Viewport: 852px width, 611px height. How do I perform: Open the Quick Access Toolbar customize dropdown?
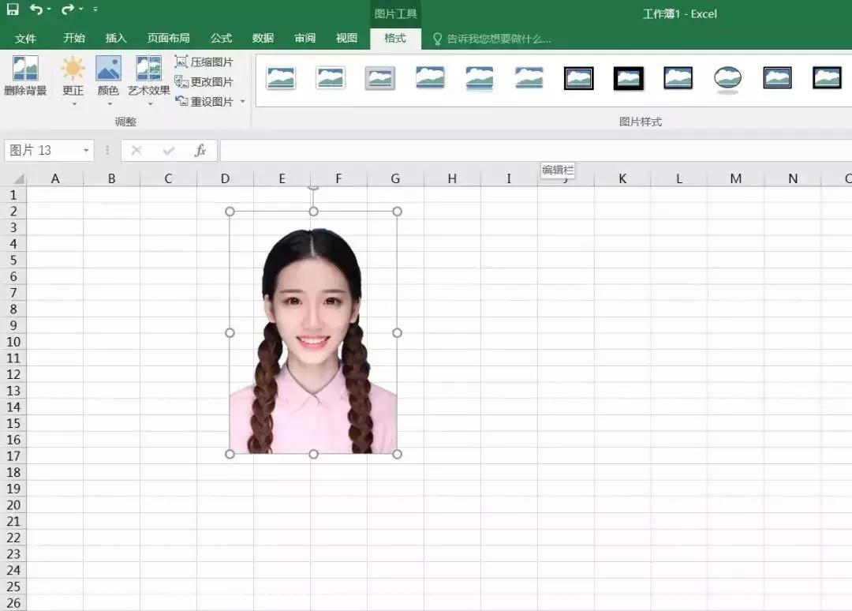[x=95, y=10]
